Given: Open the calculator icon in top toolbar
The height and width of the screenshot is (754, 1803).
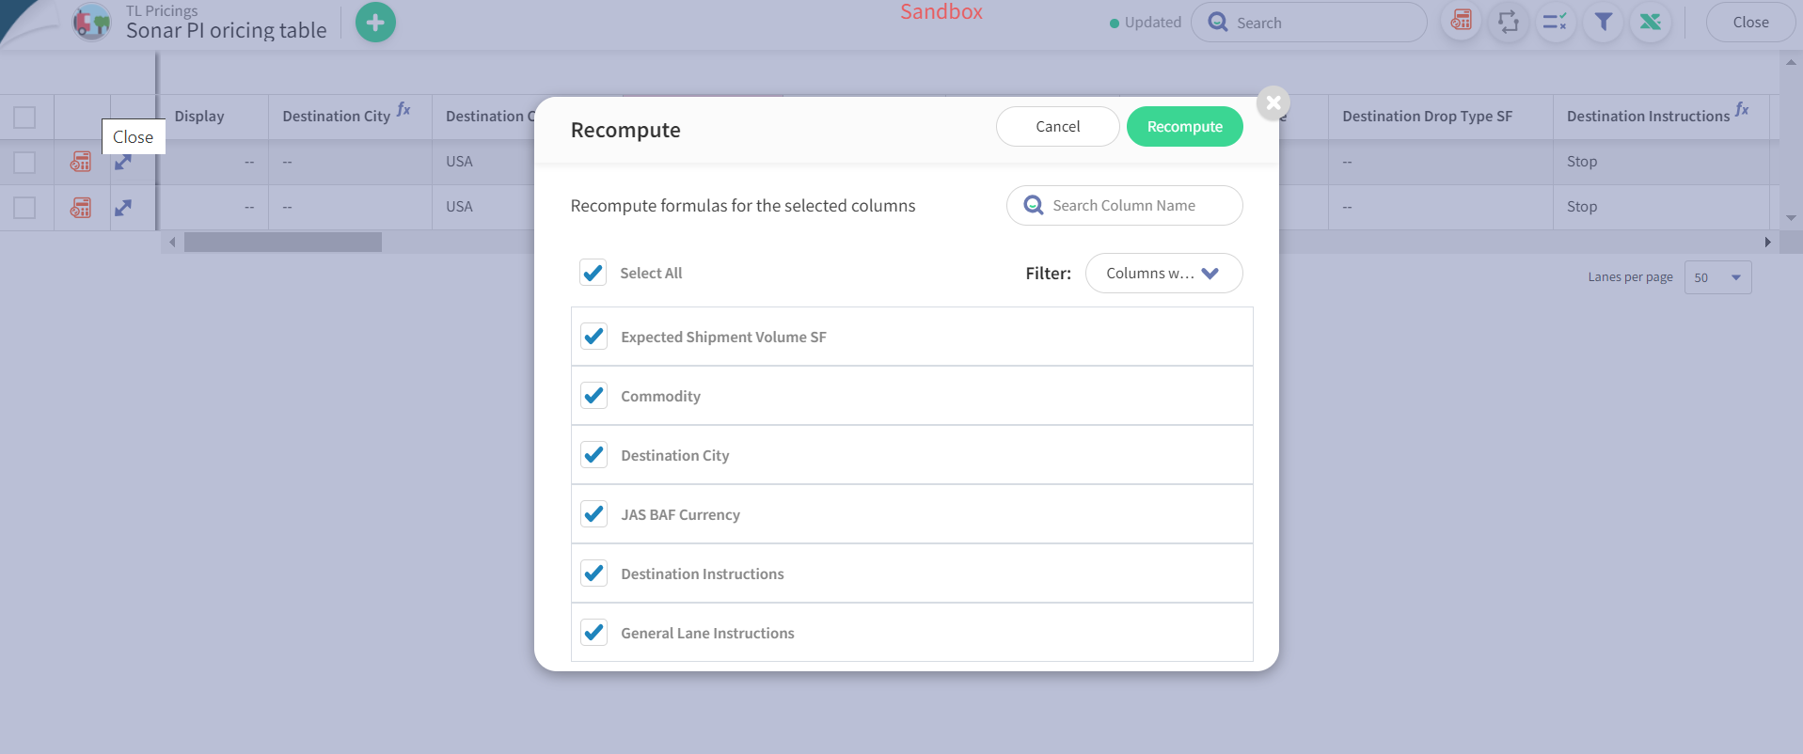Looking at the screenshot, I should (x=1462, y=22).
